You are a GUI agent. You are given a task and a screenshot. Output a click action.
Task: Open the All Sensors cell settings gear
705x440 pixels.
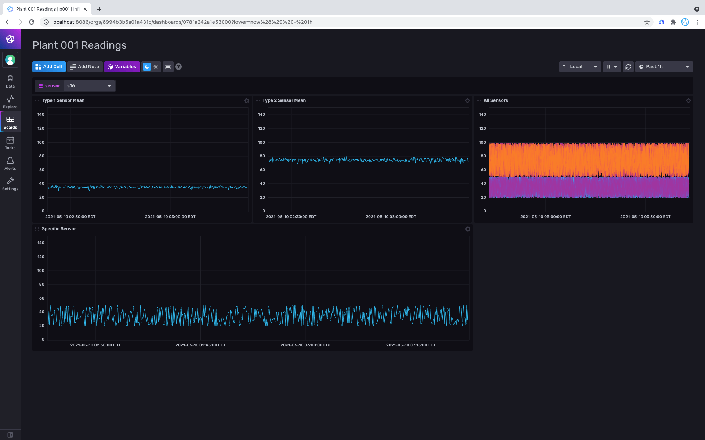coord(688,100)
